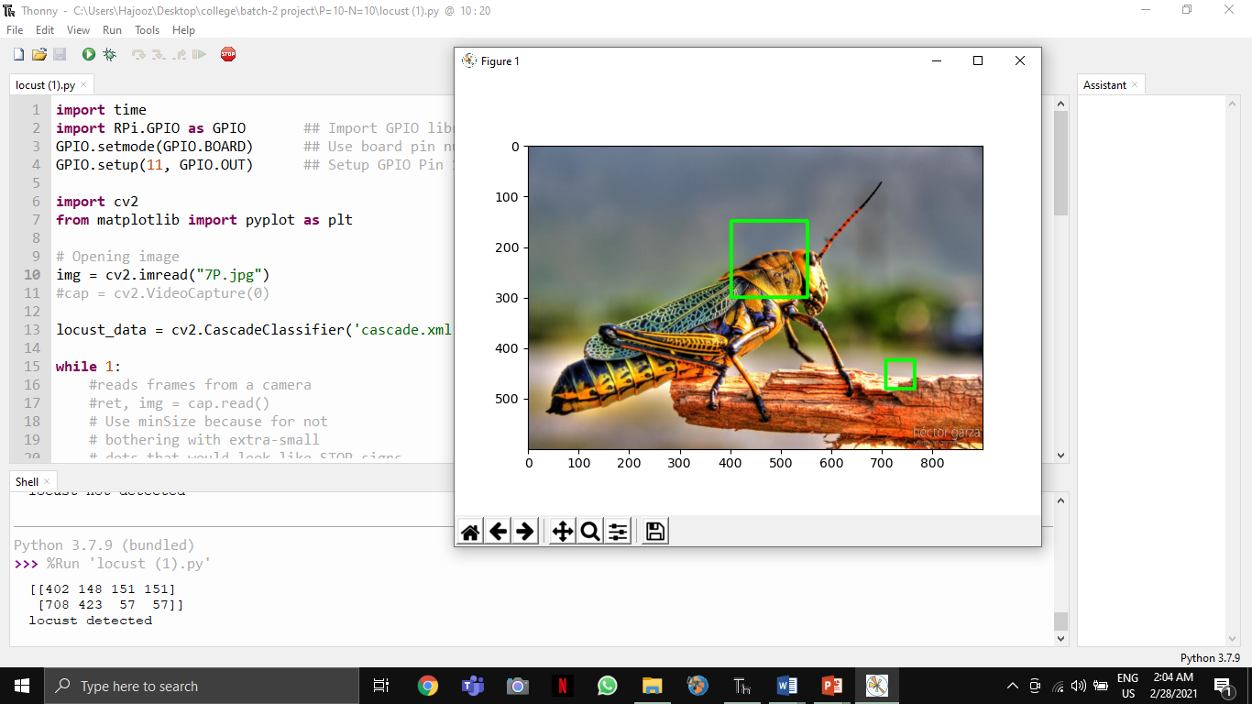Reset figure view with the Home icon

pos(469,530)
